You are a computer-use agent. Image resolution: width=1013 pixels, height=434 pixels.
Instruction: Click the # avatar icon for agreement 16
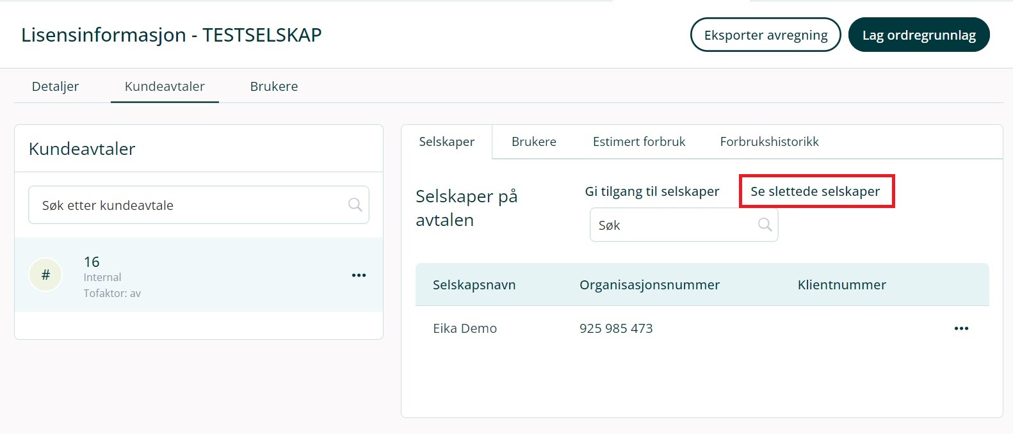click(x=45, y=275)
